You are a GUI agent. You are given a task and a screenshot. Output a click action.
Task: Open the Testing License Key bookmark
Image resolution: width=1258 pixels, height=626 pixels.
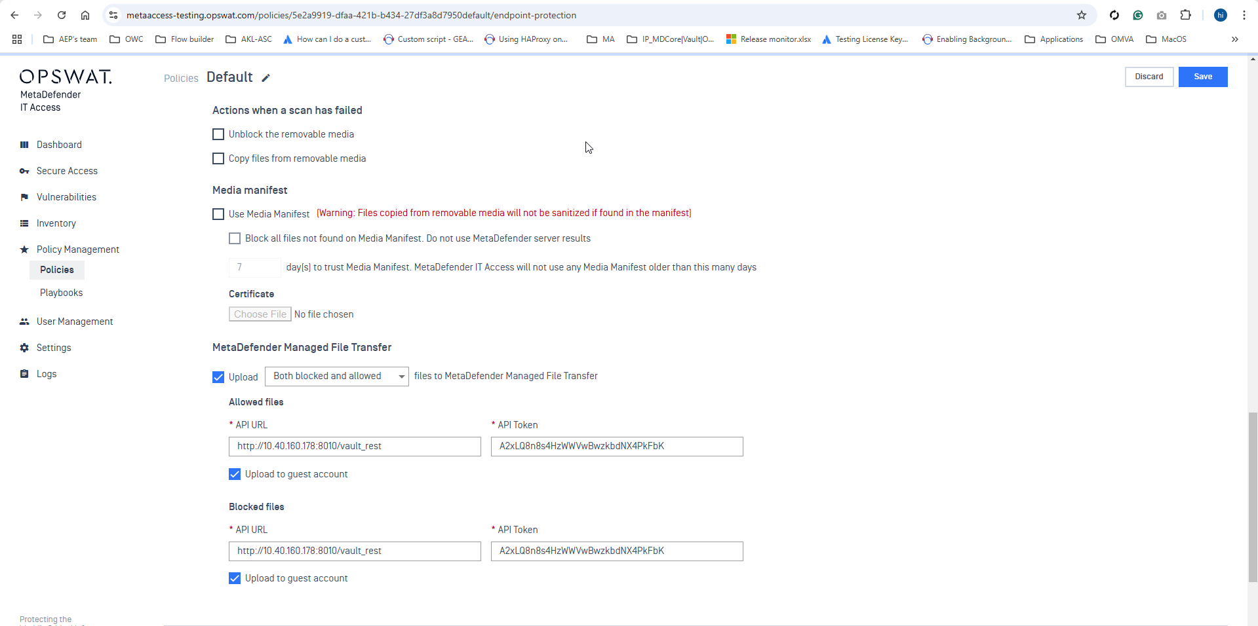(865, 39)
